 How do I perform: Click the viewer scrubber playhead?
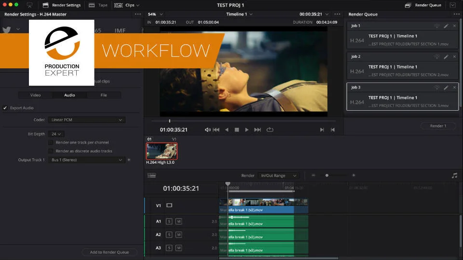click(169, 121)
